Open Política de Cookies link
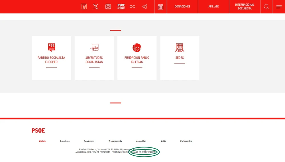This screenshot has height=162, width=285. pyautogui.click(x=121, y=152)
